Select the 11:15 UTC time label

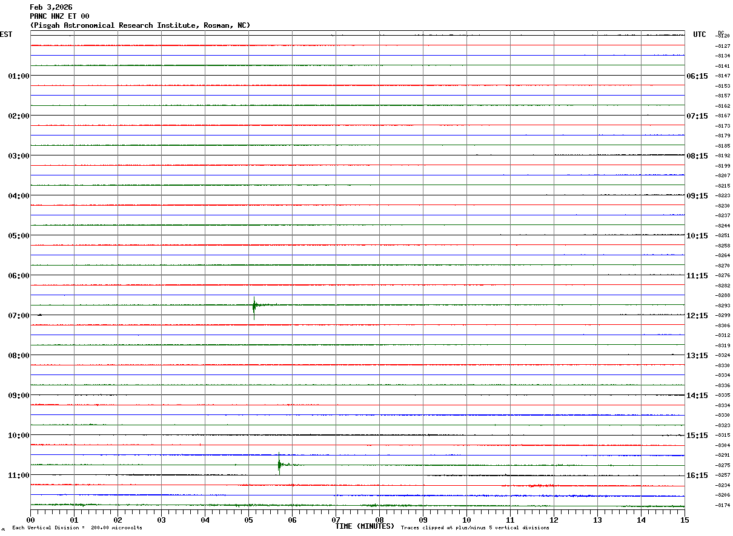[697, 276]
